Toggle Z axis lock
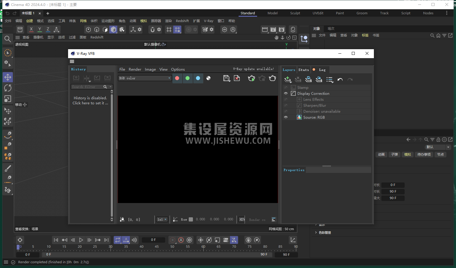The width and height of the screenshot is (456, 268). coord(48,30)
